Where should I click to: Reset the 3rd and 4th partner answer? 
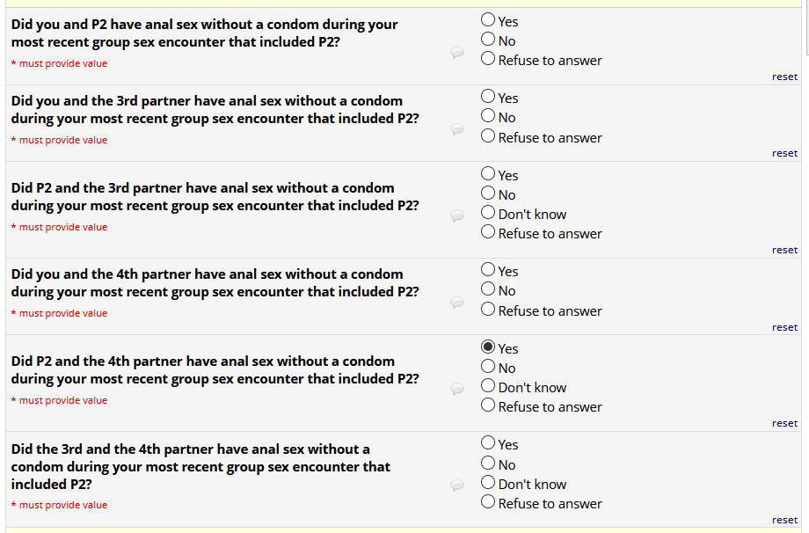pyautogui.click(x=784, y=520)
